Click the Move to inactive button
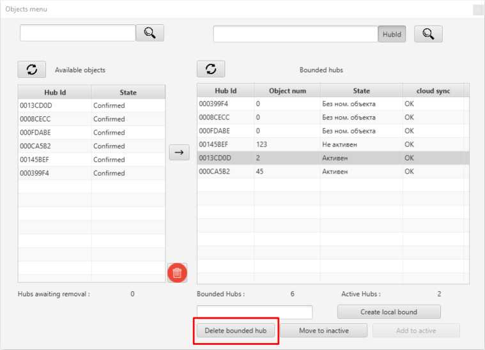 324,330
